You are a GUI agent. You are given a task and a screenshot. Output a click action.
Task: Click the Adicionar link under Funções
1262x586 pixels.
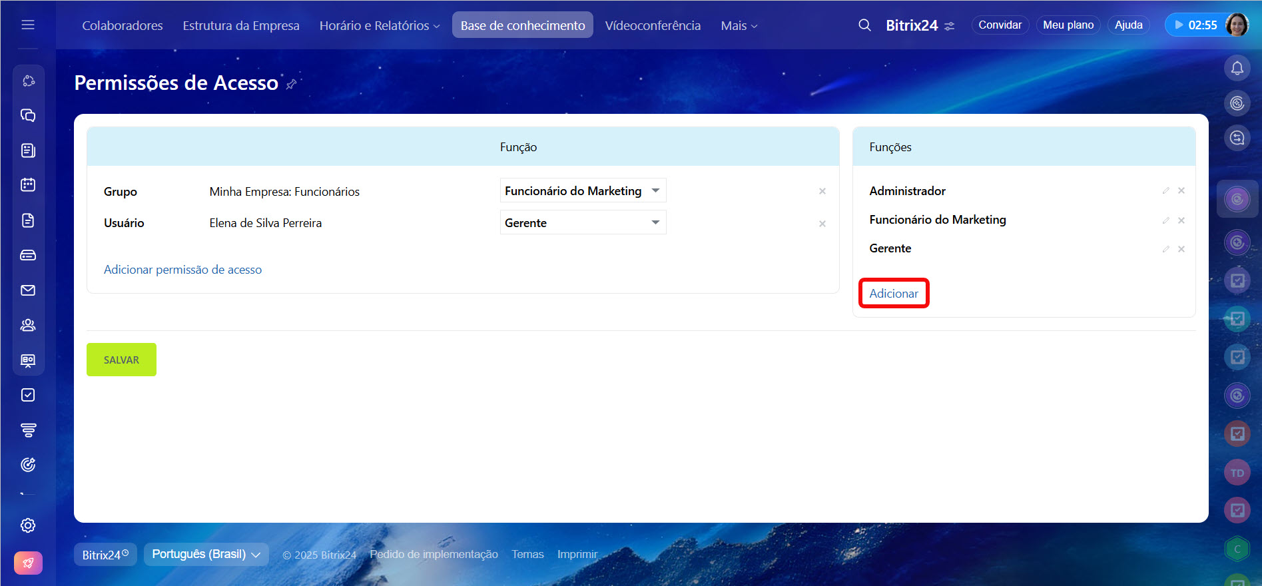click(893, 294)
